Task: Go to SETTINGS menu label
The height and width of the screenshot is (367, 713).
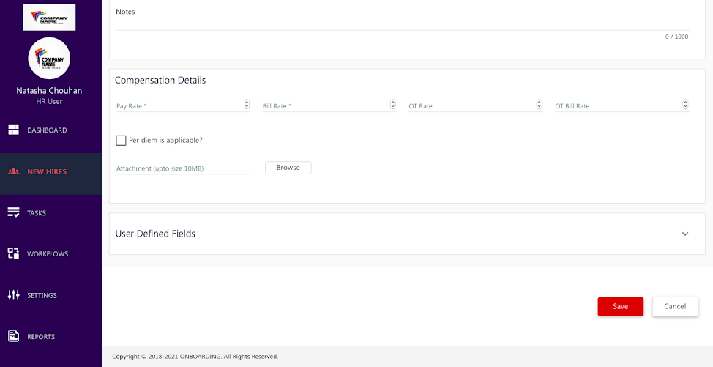Action: click(42, 295)
